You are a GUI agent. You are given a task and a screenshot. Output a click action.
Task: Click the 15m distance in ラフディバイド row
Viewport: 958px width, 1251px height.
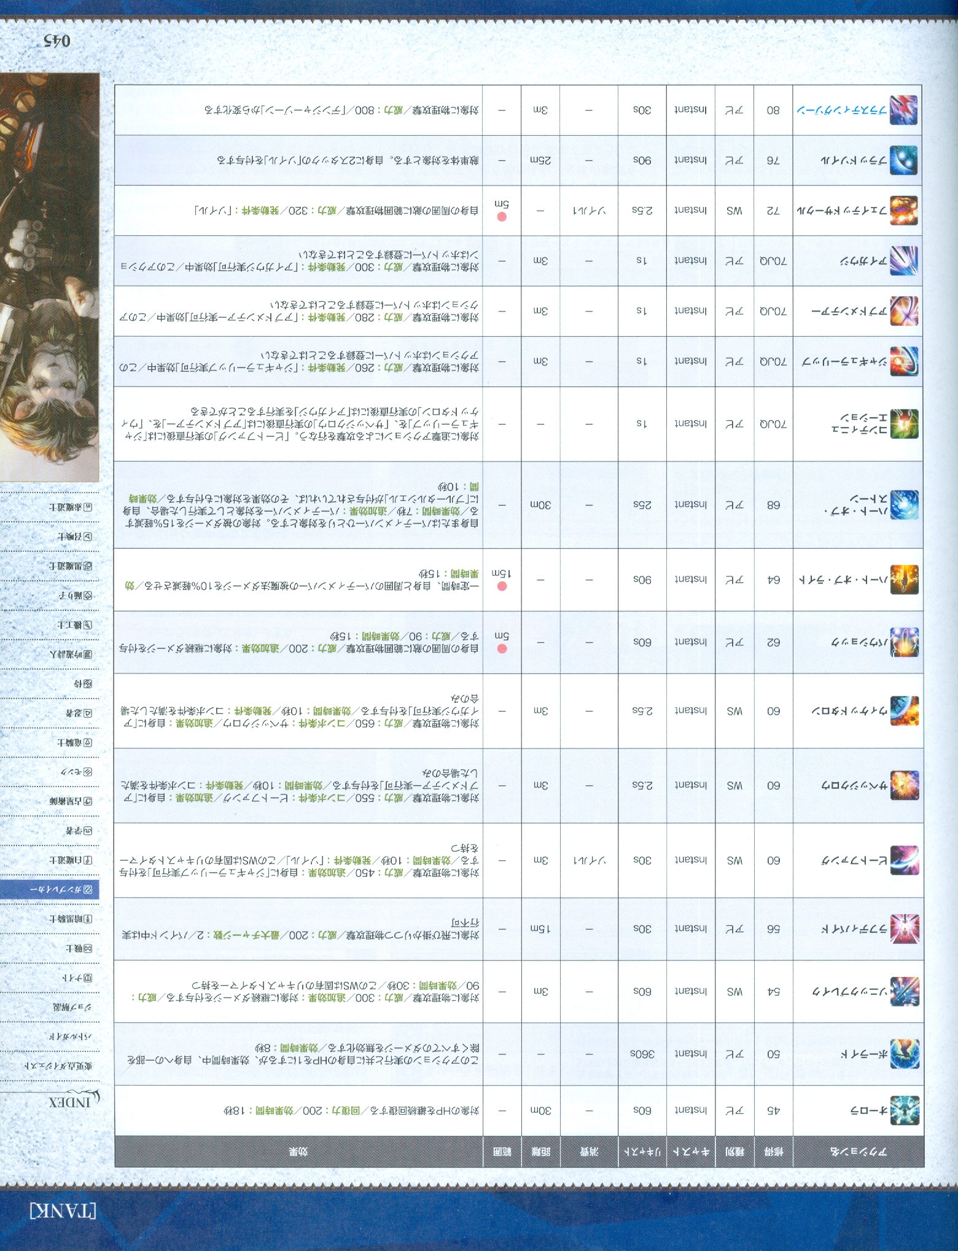pyautogui.click(x=540, y=929)
